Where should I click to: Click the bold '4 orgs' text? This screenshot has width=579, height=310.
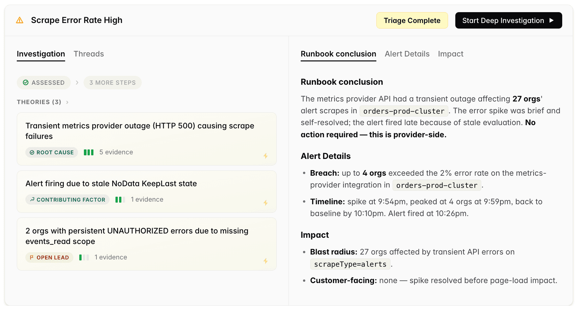pyautogui.click(x=374, y=173)
